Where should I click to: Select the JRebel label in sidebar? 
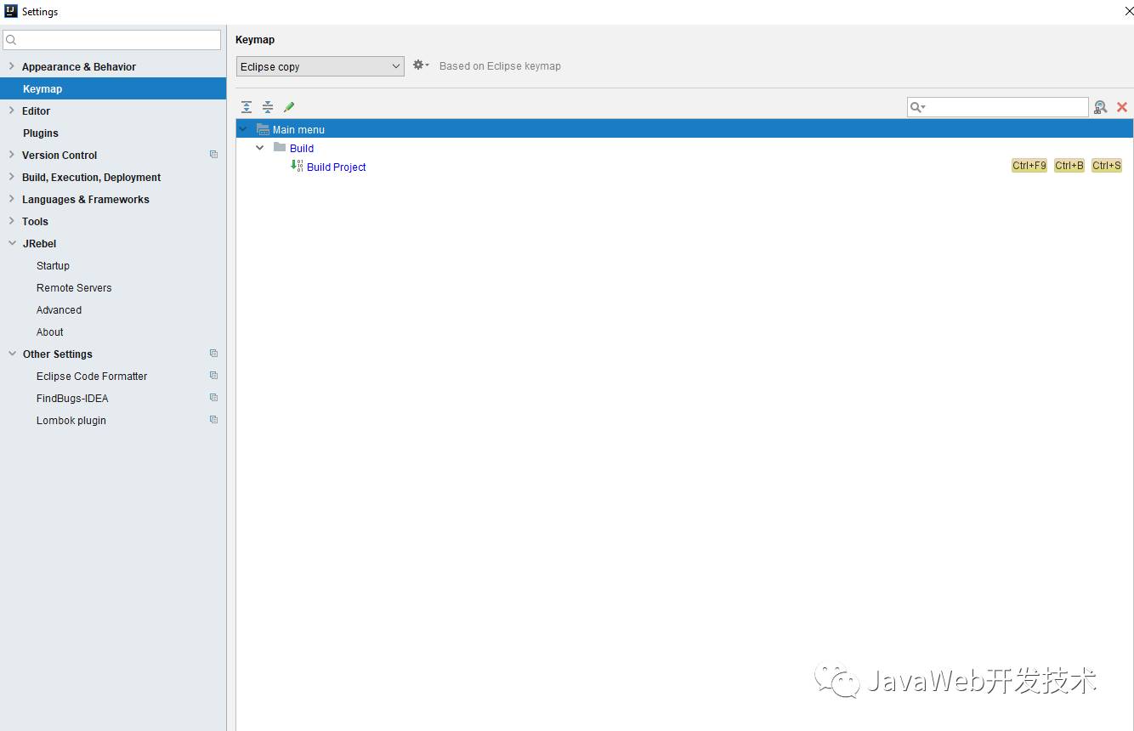[x=39, y=244]
